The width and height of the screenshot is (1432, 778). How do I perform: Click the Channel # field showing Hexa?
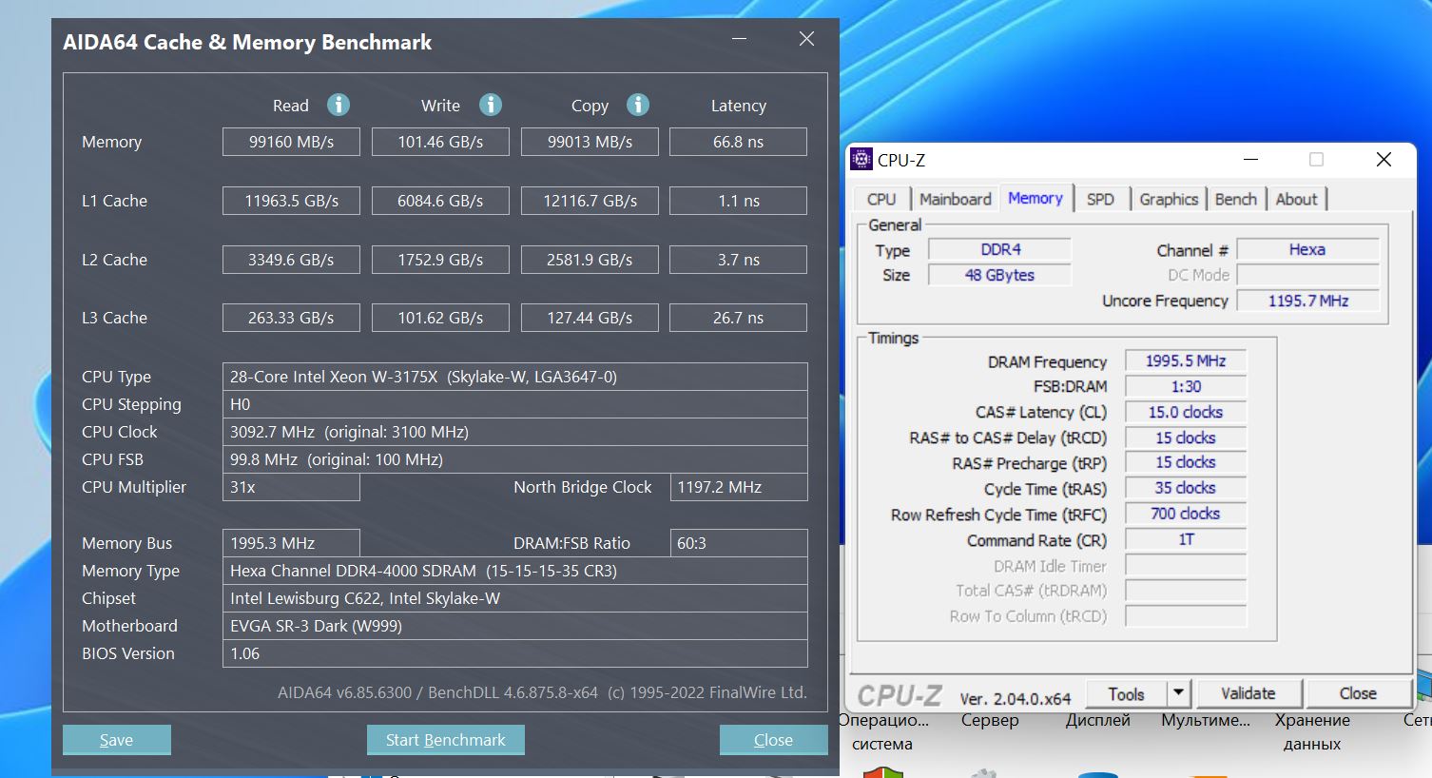[1307, 249]
